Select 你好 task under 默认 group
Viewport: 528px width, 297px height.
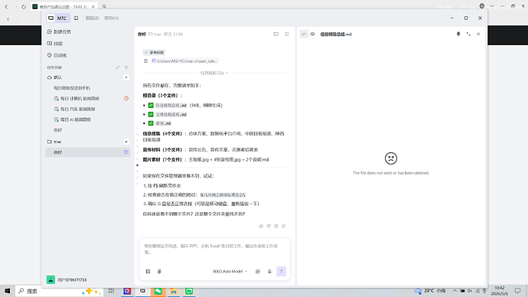click(x=58, y=130)
